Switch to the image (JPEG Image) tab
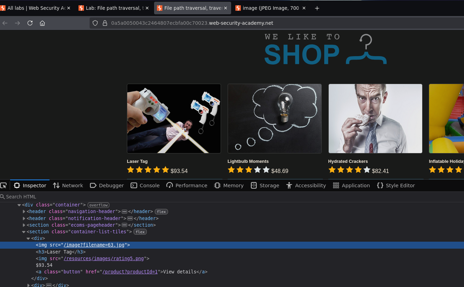The height and width of the screenshot is (287, 464). point(271,8)
